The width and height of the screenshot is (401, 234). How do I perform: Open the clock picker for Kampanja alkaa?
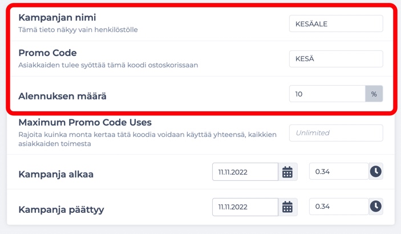point(376,171)
